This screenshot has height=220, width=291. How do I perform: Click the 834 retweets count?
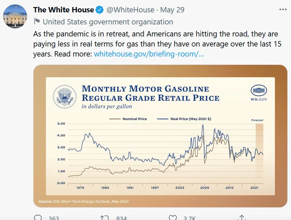(x=121, y=218)
